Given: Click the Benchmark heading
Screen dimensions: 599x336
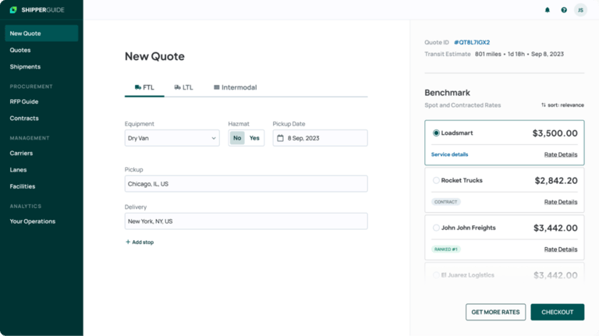Looking at the screenshot, I should click(448, 93).
